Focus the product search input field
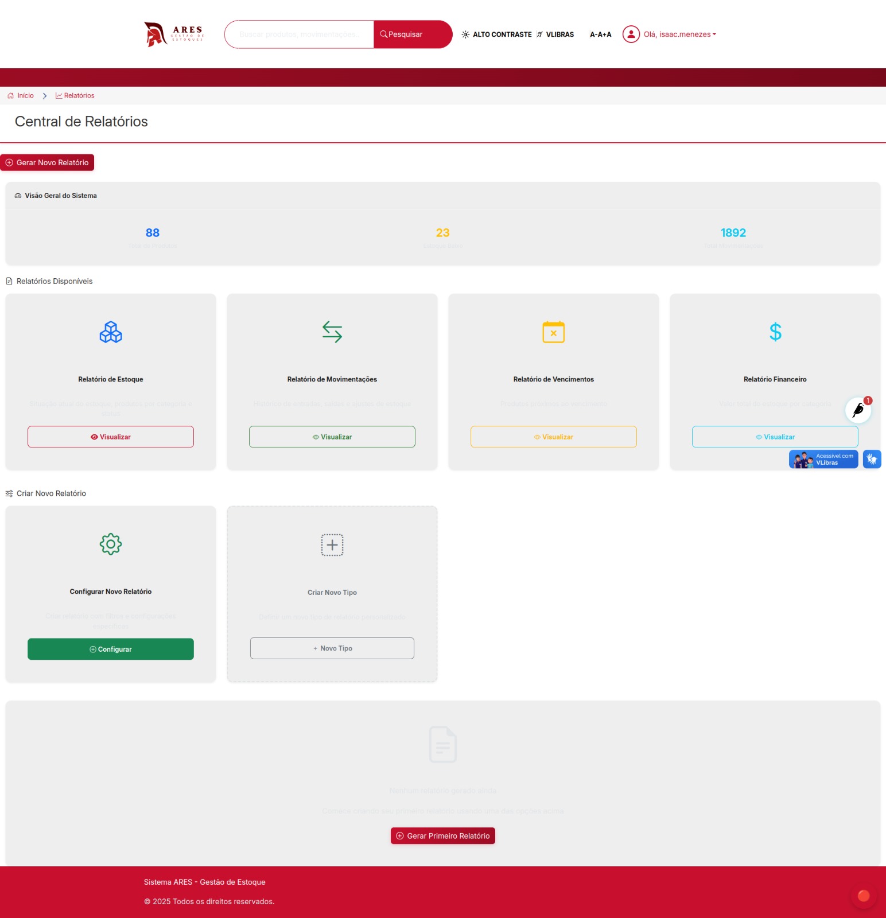Screen dimensions: 886x918 300,34
